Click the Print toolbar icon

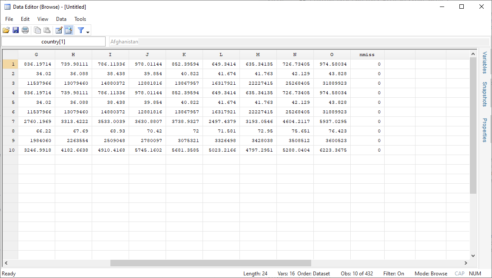point(25,30)
